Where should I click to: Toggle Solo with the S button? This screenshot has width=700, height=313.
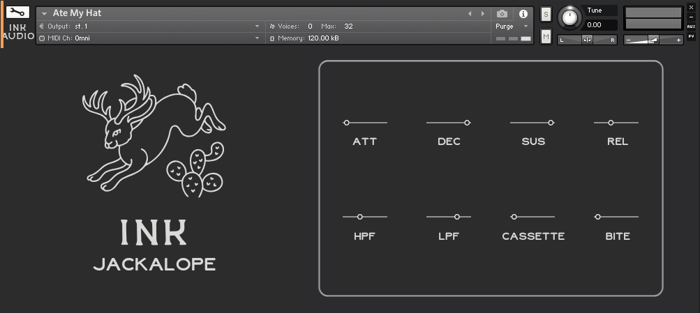(546, 15)
